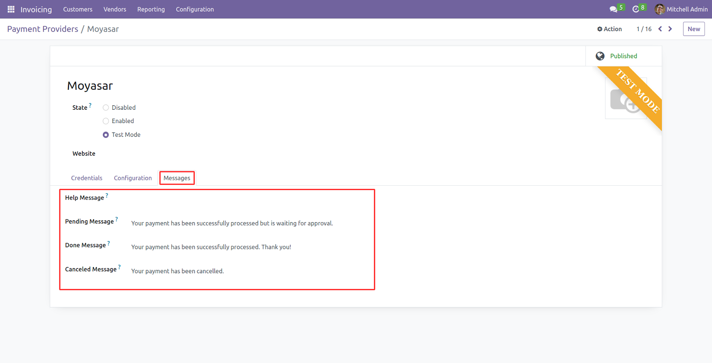Image resolution: width=712 pixels, height=363 pixels.
Task: Open the Vendors menu
Action: tap(115, 9)
